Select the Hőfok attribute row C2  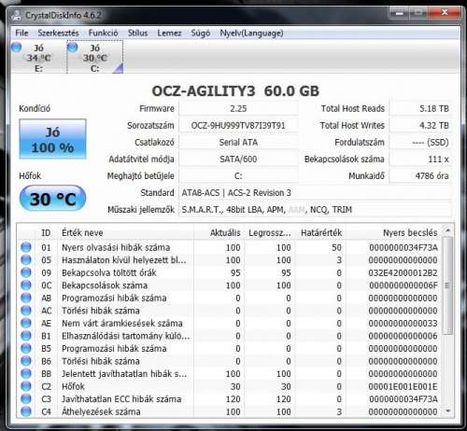230,386
